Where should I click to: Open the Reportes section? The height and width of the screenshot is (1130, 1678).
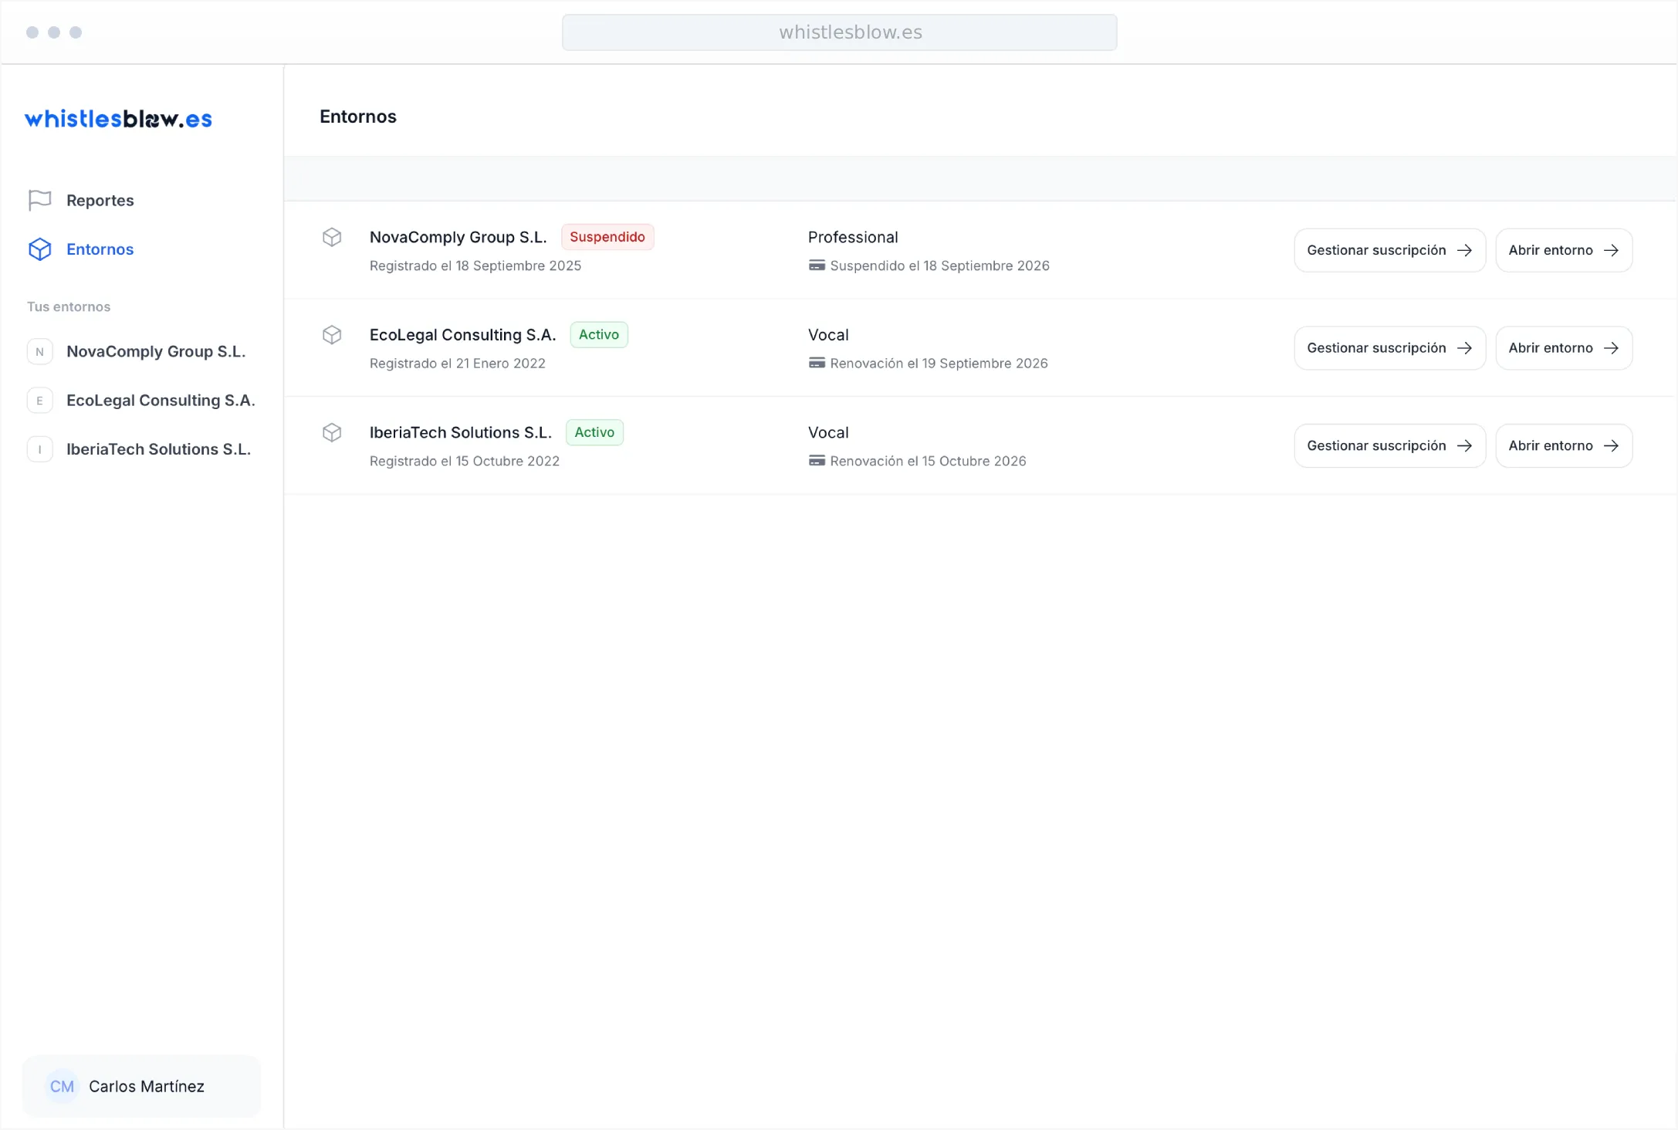pos(100,201)
